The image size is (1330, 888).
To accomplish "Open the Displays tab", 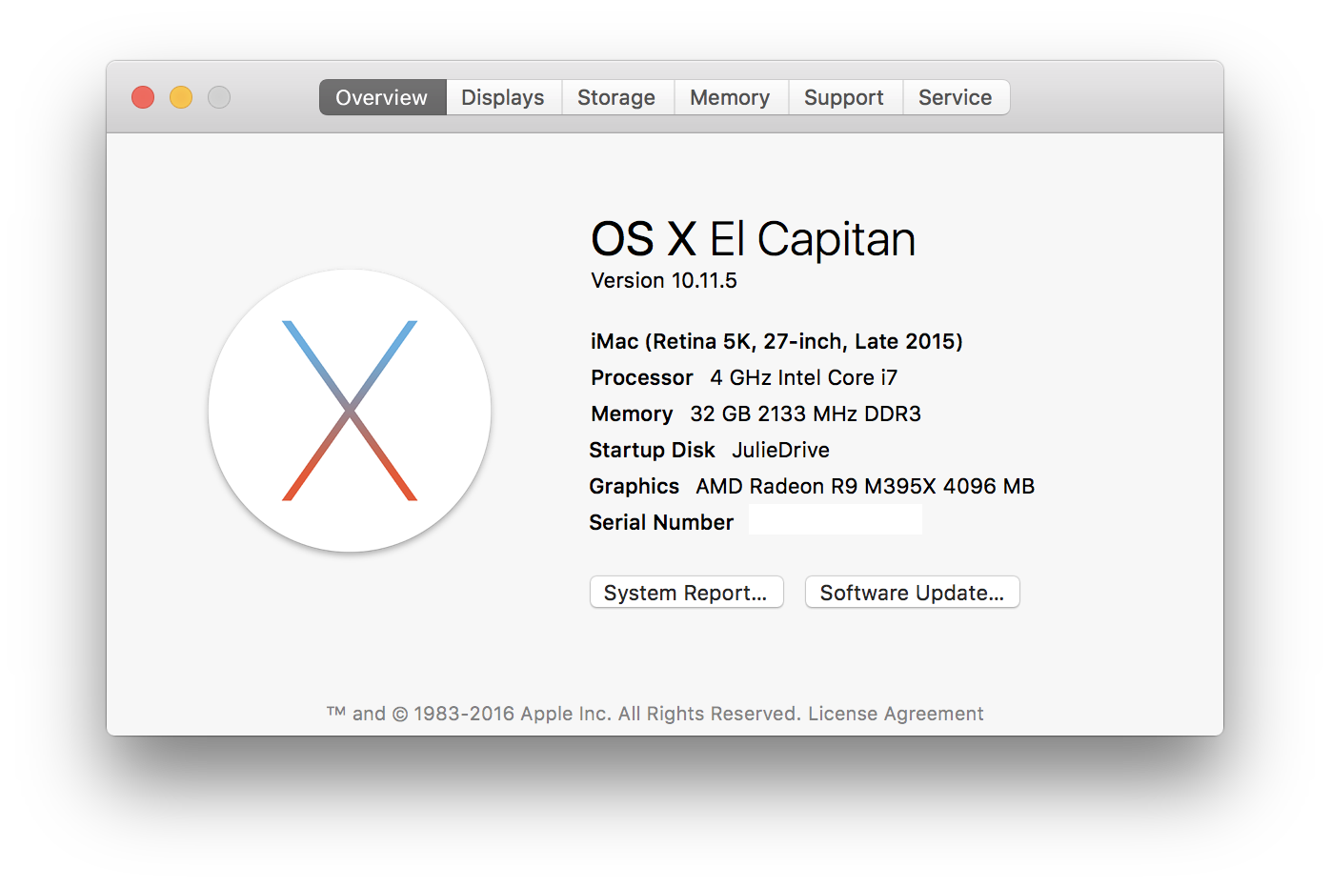I will pyautogui.click(x=503, y=97).
